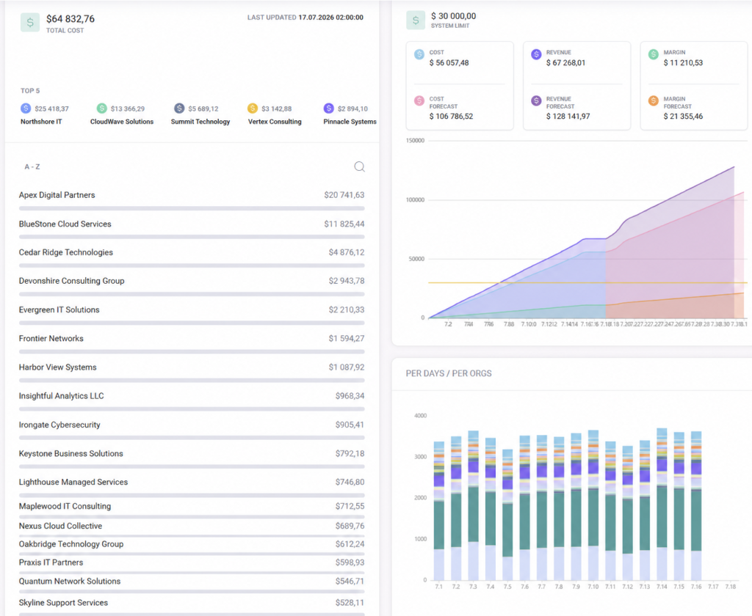Click the progress bar under Apex Digital Partners

(192, 208)
